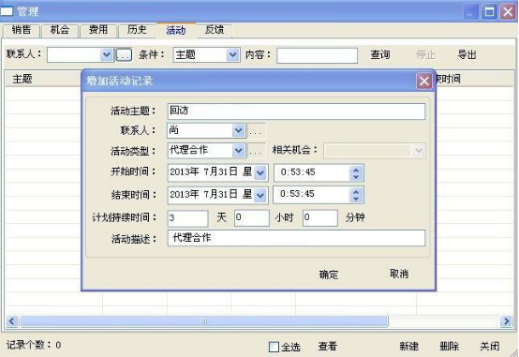
Task: Select the 费用 tab
Action: [98, 31]
